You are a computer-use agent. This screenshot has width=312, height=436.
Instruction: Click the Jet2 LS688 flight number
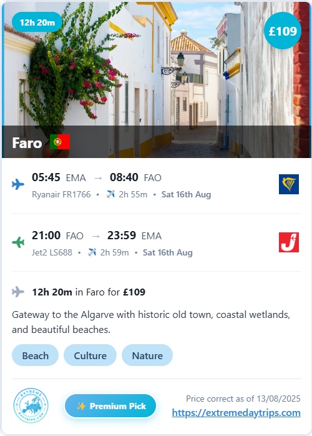pos(52,252)
